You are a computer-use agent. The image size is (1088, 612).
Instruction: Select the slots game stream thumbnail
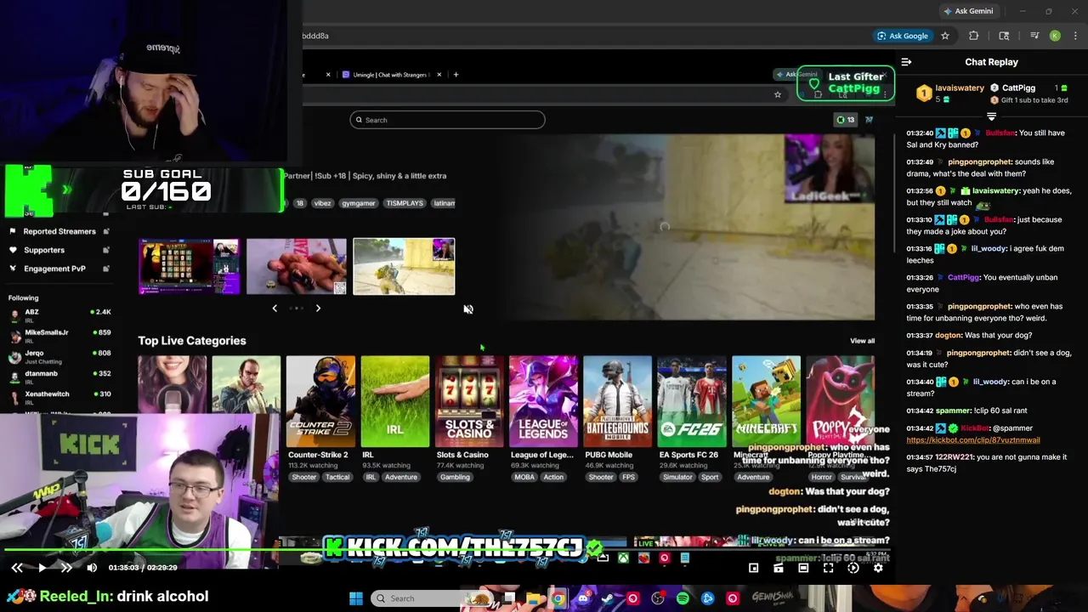click(x=190, y=266)
